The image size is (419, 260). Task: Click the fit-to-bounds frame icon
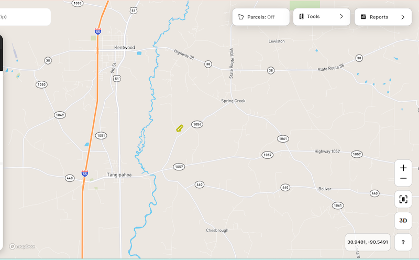[x=403, y=199]
